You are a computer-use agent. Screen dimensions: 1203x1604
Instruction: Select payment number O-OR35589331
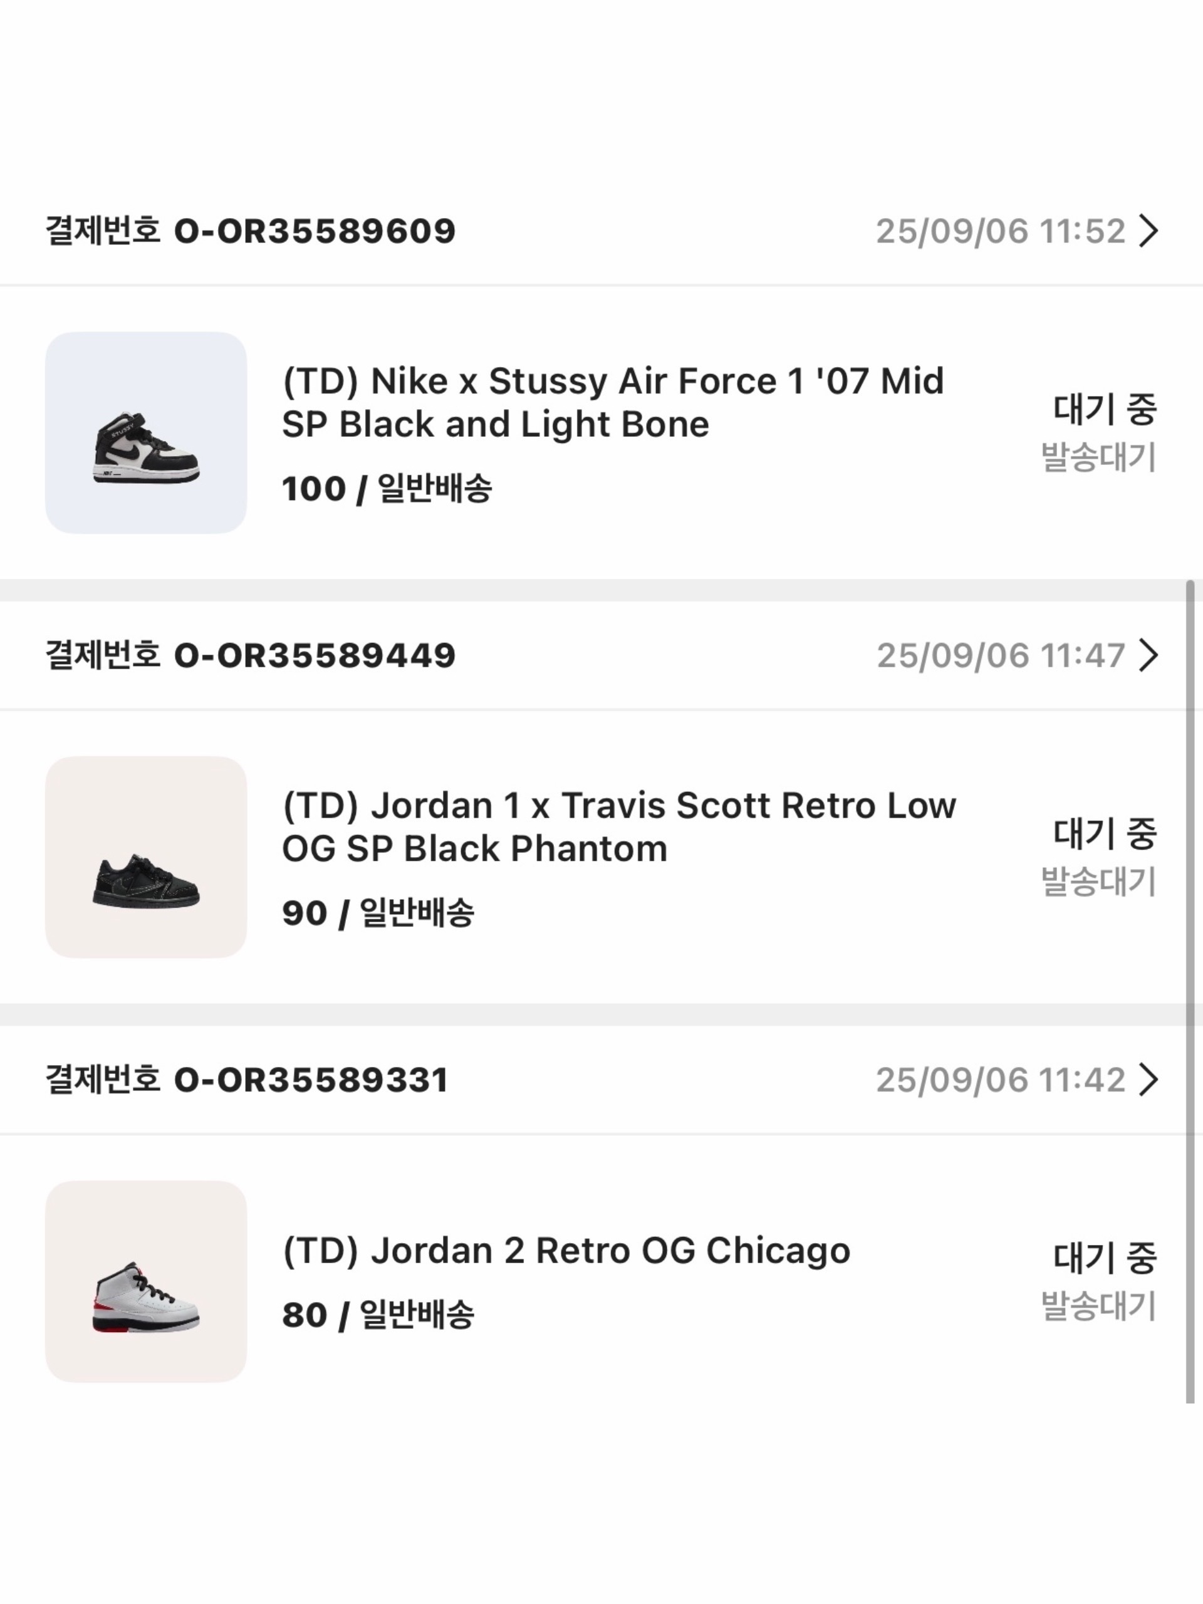pos(311,1080)
